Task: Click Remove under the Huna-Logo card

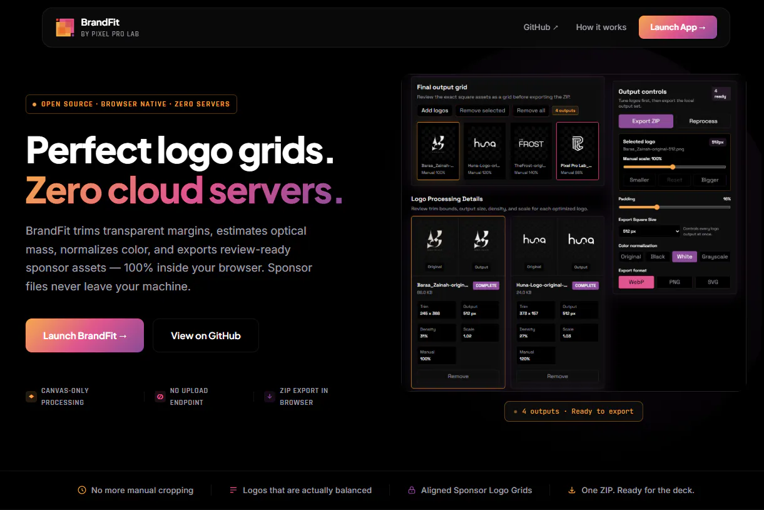Action: (558, 376)
